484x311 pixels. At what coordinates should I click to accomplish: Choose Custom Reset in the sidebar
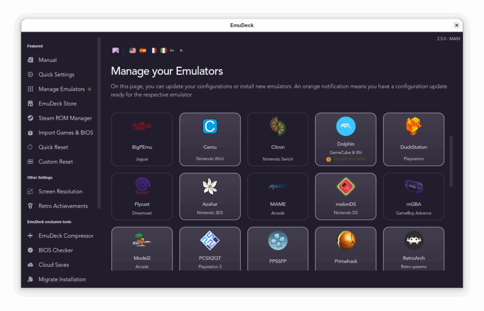(56, 162)
